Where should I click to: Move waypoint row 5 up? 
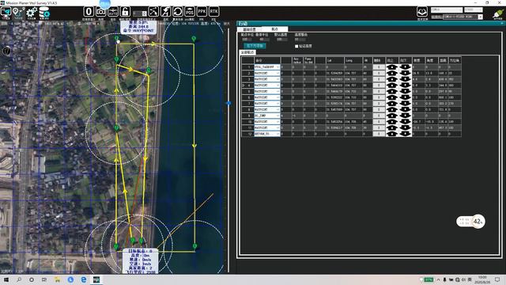[392, 92]
